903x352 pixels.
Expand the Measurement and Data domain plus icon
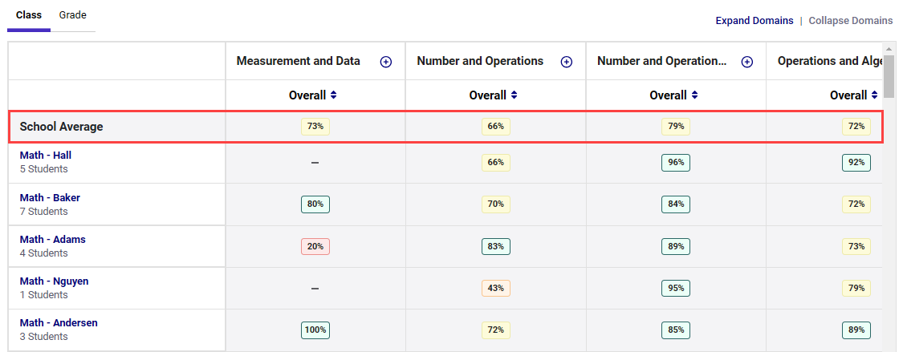[386, 62]
